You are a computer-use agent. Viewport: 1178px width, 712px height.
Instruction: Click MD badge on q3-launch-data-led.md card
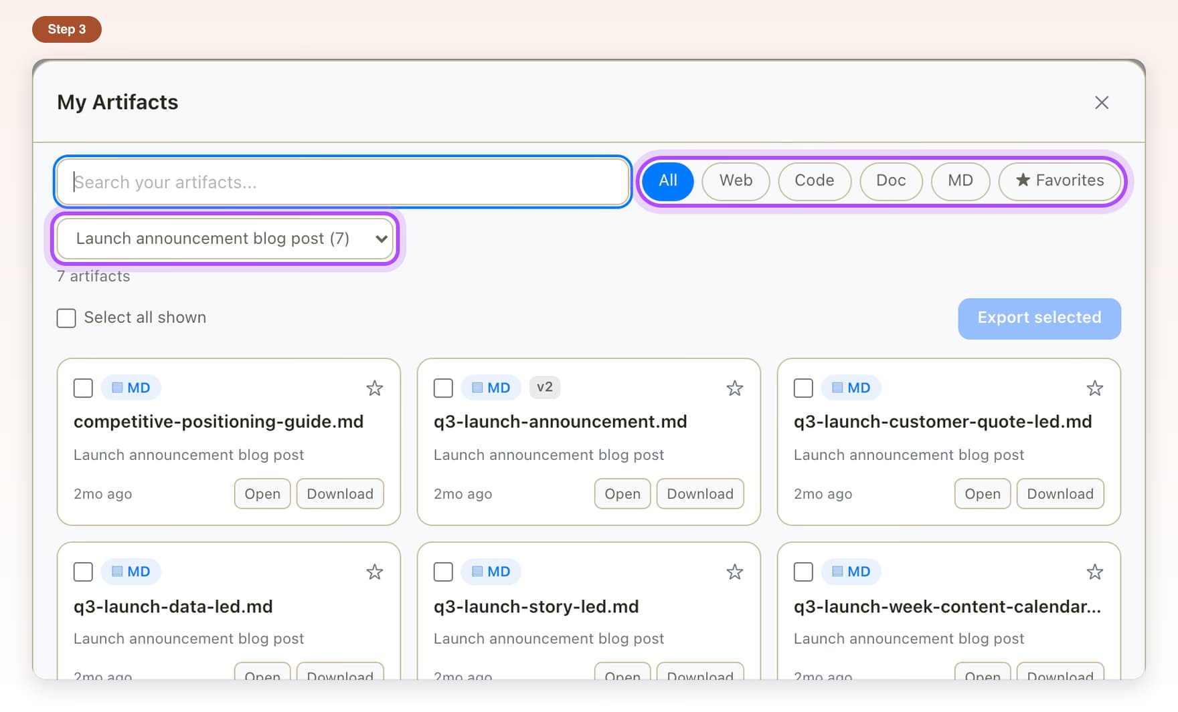[131, 572]
